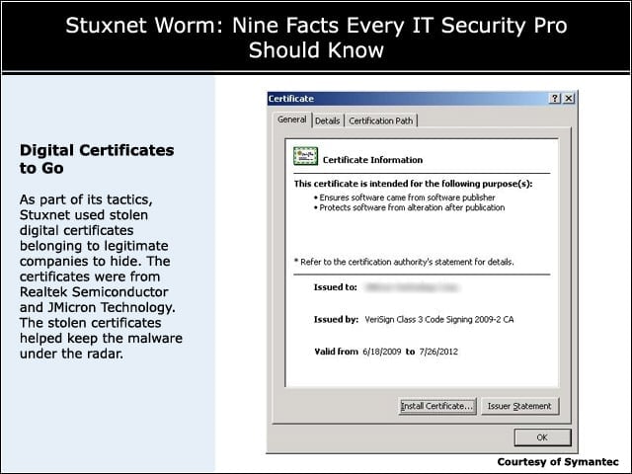The height and width of the screenshot is (474, 632).
Task: Select the 'Certificate Information' heading
Action: 372,160
